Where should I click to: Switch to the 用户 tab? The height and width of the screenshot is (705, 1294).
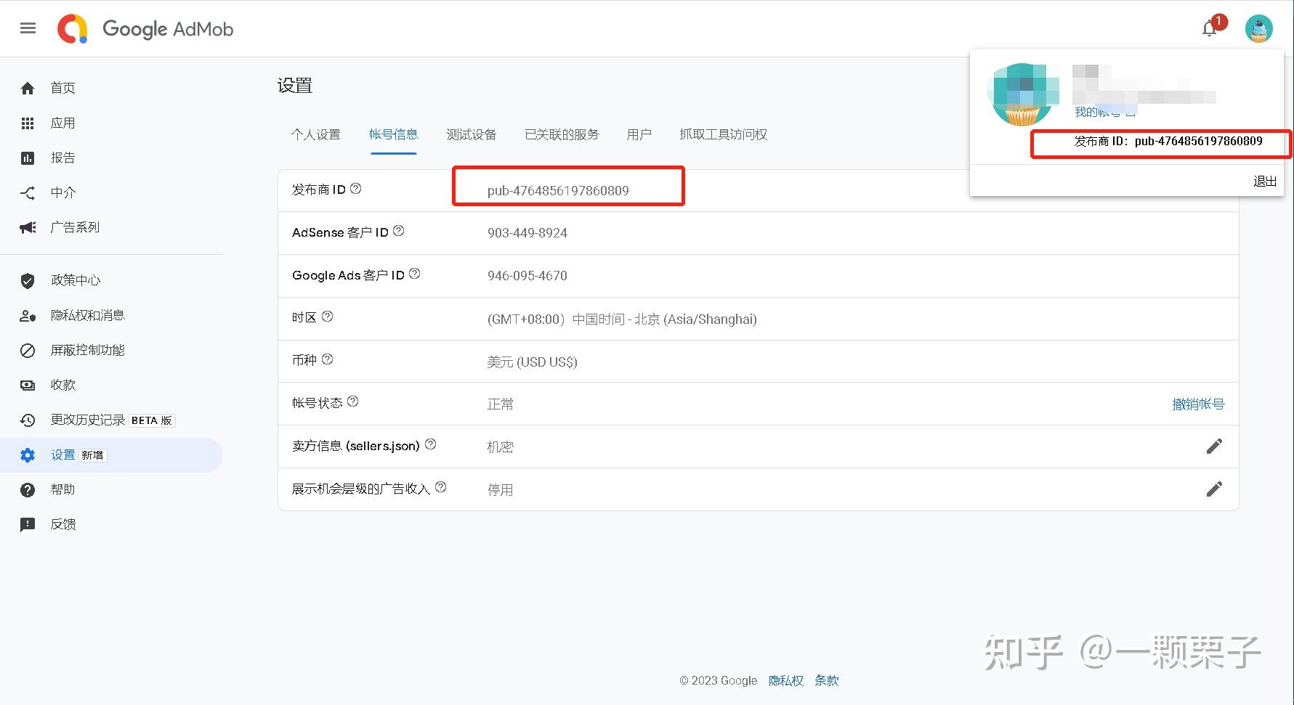[x=638, y=134]
